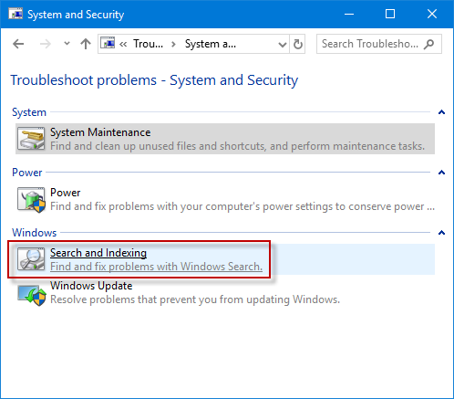Image resolution: width=454 pixels, height=399 pixels.
Task: Click the Control Panel icon in the address bar
Action: [x=108, y=43]
